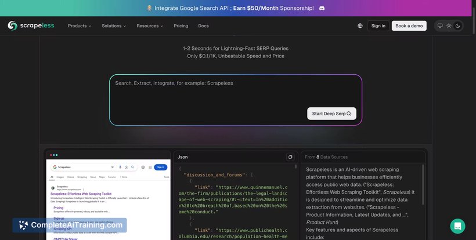Click "Scrapeless: Effortless Web Scraping Toolkit" result link
This screenshot has width=476, height=240.
click(x=81, y=194)
